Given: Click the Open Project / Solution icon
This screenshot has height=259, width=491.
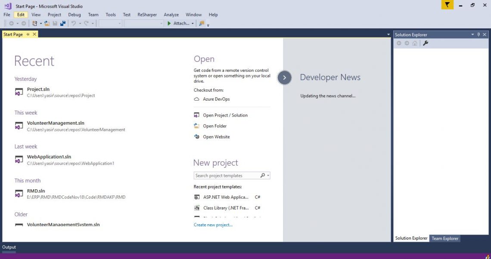Looking at the screenshot, I should [x=197, y=115].
